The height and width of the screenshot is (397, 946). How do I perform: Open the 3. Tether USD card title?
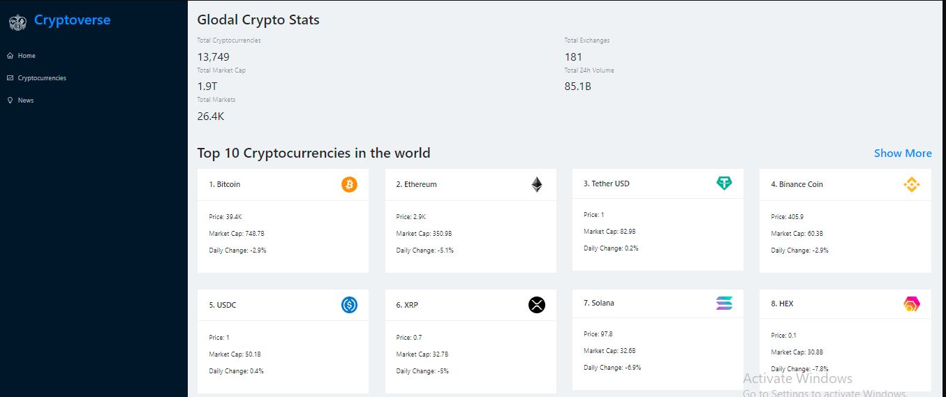tap(606, 183)
